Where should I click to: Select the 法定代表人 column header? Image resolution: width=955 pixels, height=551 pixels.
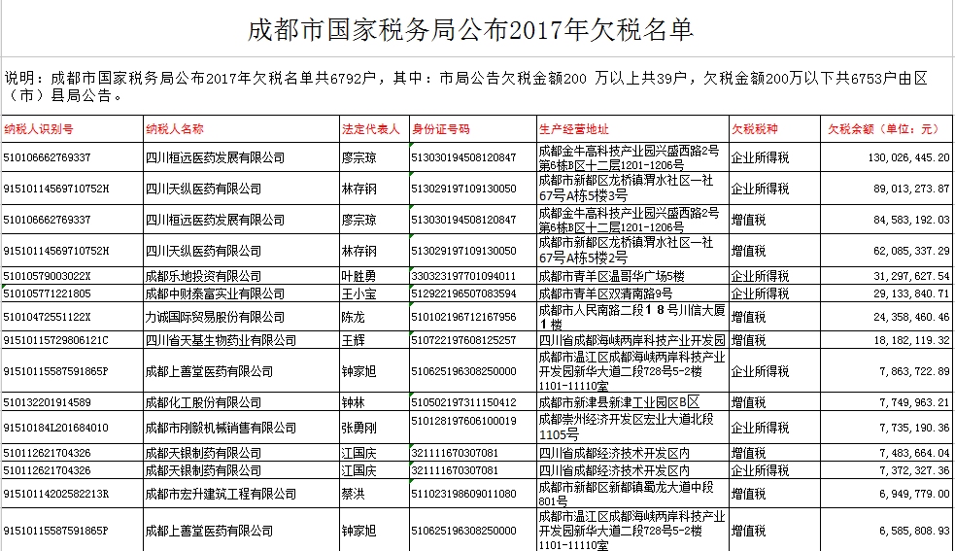click(371, 129)
